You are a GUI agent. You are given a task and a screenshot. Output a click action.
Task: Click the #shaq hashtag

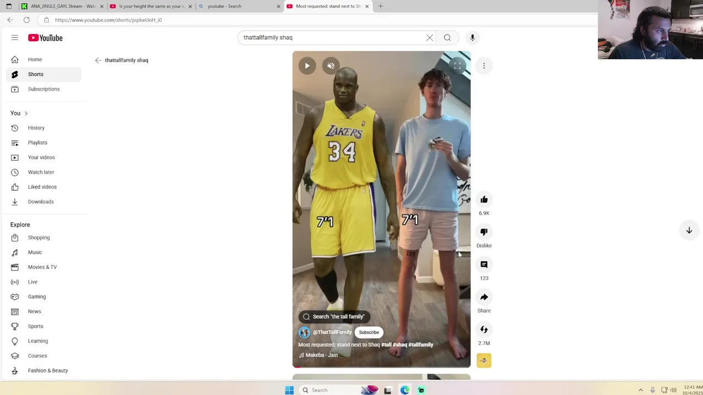pos(400,345)
